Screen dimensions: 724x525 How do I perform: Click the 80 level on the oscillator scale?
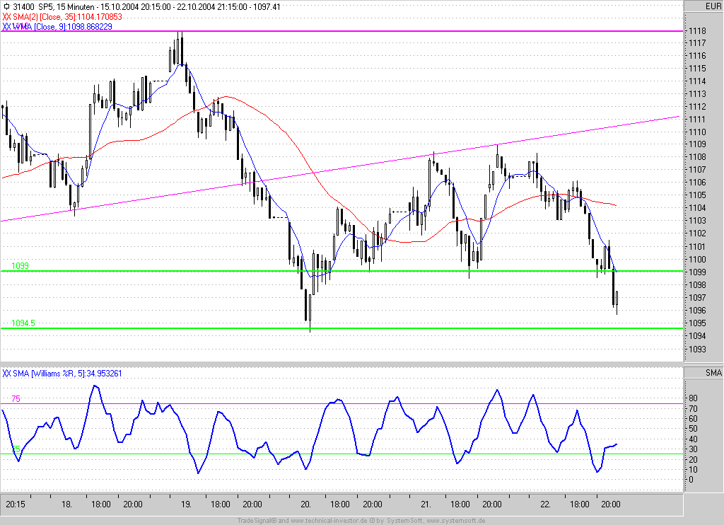[693, 398]
